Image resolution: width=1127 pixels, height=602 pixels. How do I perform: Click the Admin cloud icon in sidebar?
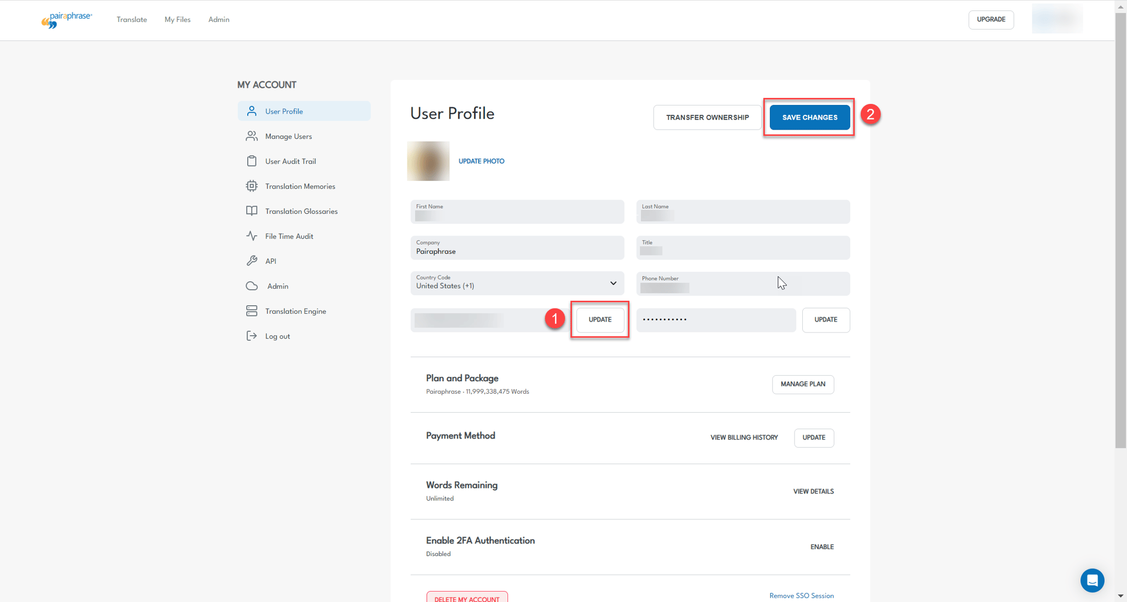pyautogui.click(x=252, y=286)
